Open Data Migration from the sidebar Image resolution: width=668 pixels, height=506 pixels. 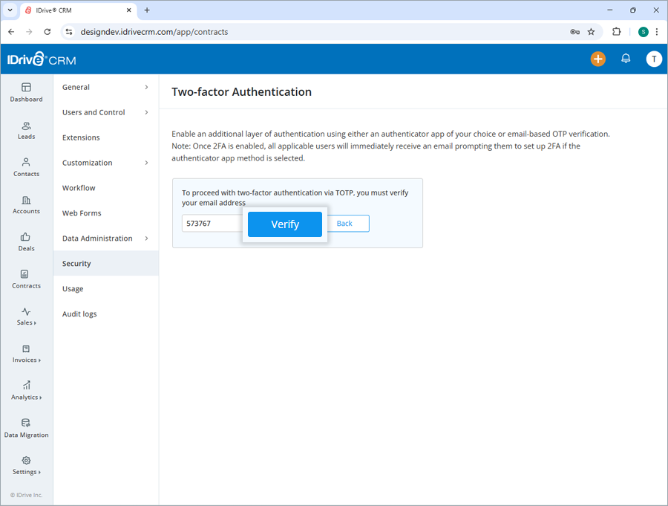(x=26, y=429)
